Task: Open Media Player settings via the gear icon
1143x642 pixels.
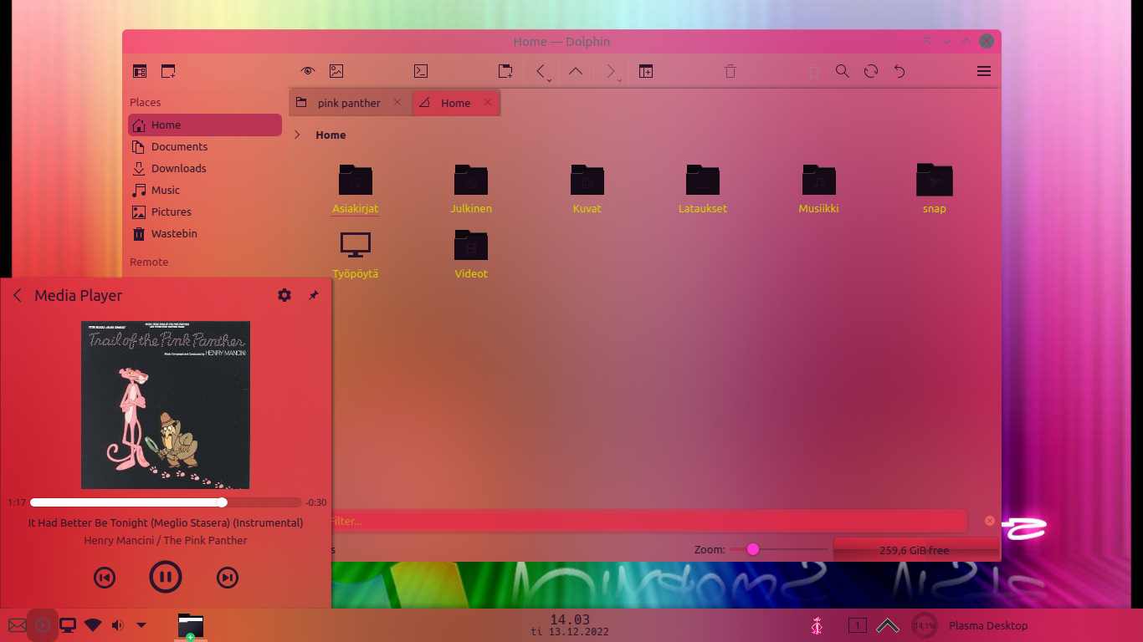Action: click(284, 295)
